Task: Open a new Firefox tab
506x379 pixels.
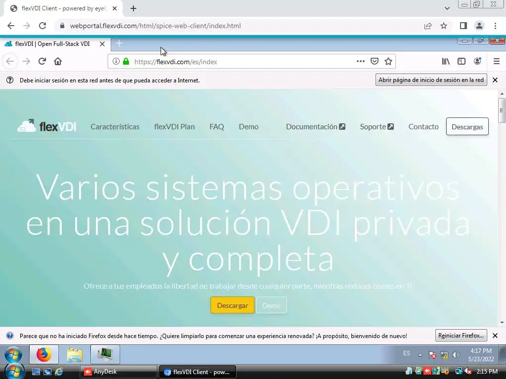Action: [119, 43]
